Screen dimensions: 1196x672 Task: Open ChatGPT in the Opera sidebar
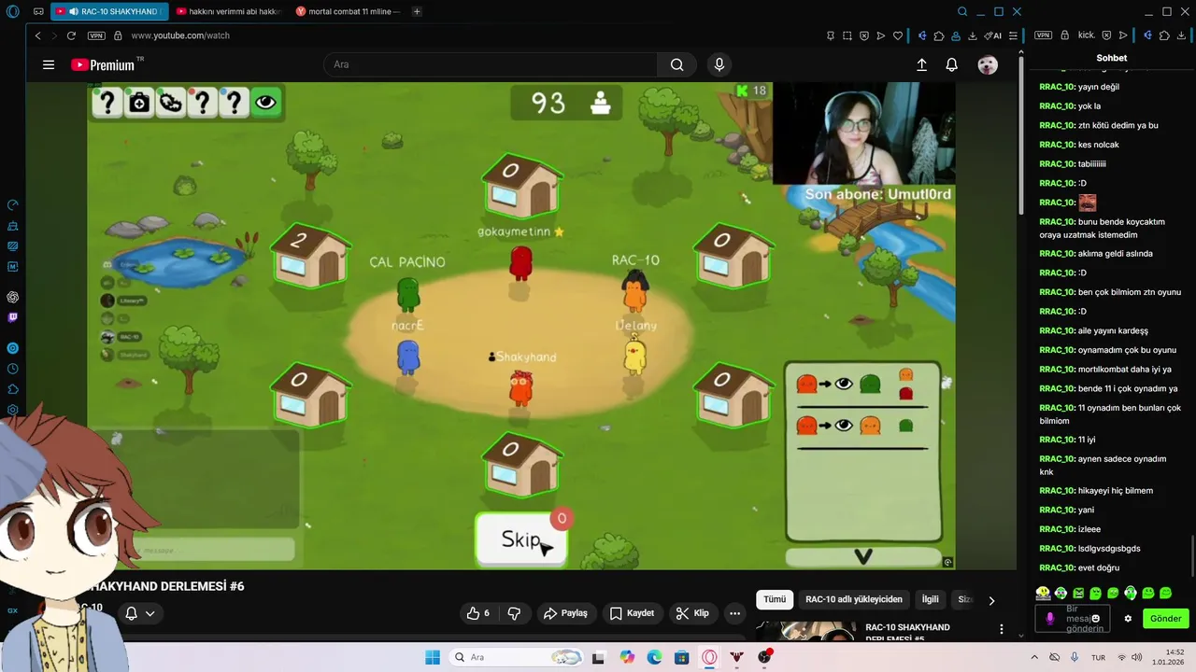coord(12,297)
